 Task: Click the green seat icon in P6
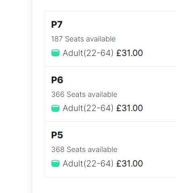pos(55,108)
